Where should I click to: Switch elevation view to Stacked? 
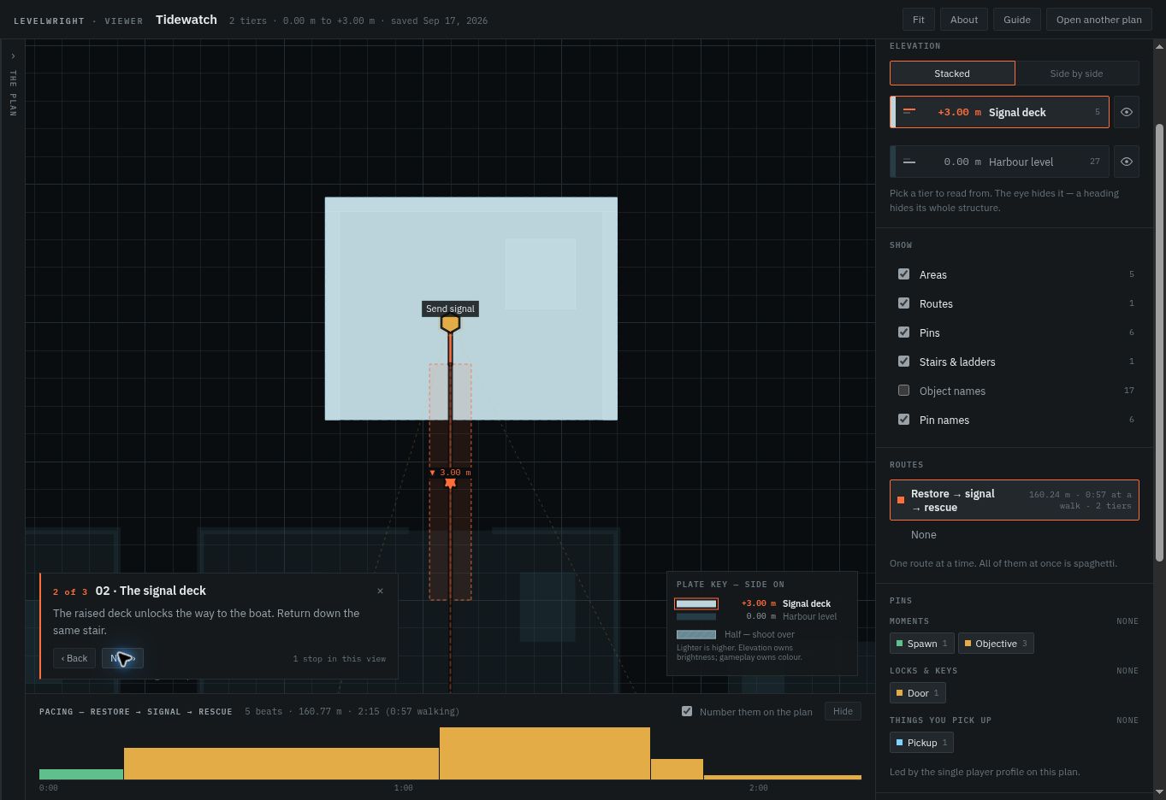coord(952,74)
